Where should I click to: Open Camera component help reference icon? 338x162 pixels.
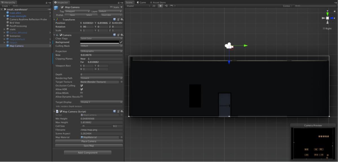114,35
